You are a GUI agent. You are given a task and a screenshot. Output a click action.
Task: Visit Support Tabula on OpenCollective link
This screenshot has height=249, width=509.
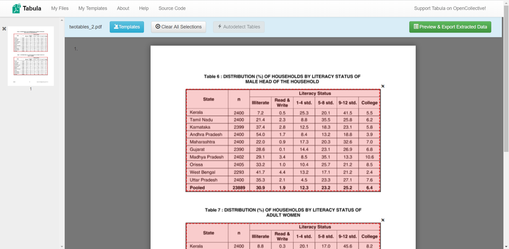(450, 8)
